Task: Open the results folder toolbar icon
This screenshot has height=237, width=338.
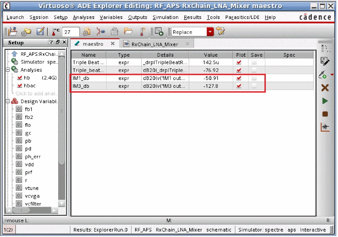Action: coord(128,32)
